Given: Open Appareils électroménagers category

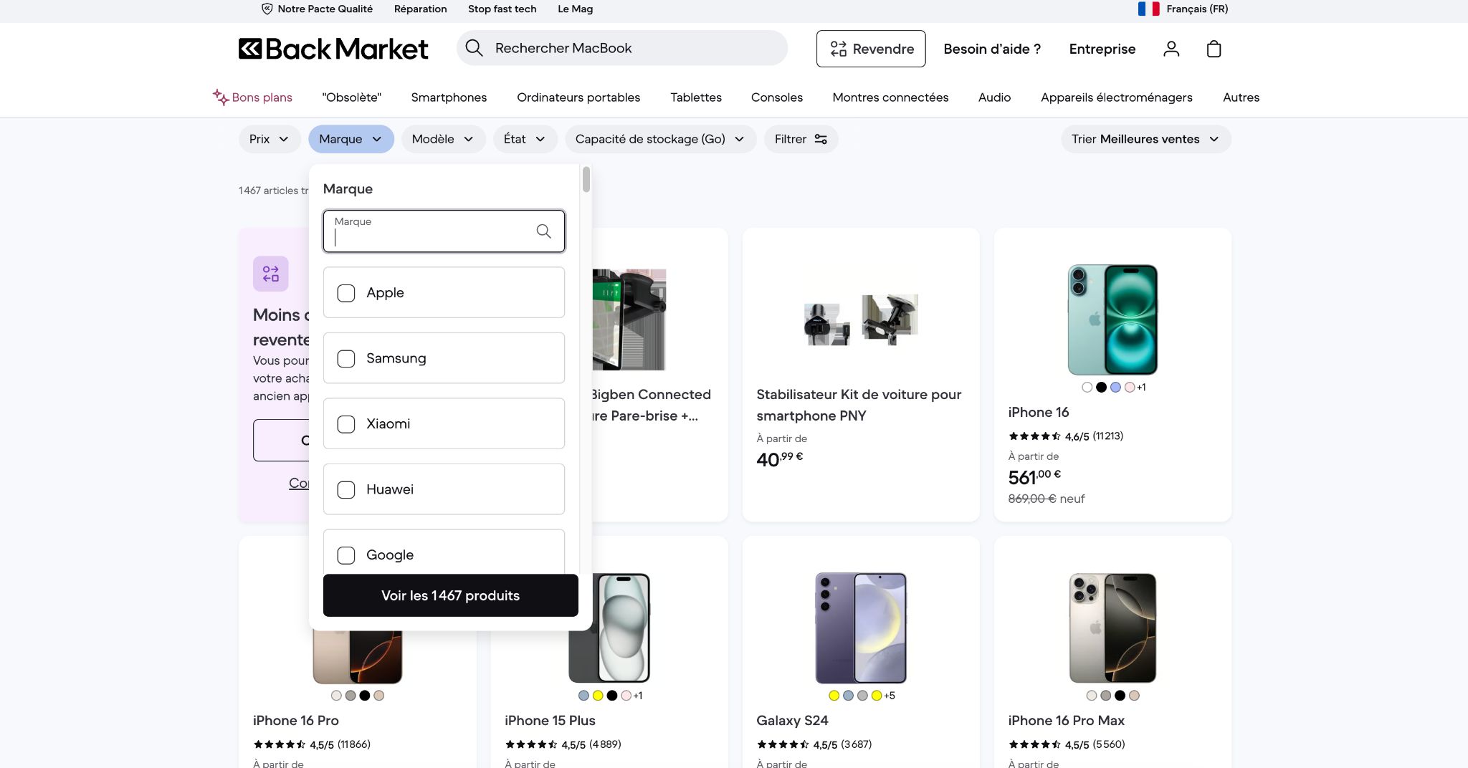Looking at the screenshot, I should [1117, 97].
